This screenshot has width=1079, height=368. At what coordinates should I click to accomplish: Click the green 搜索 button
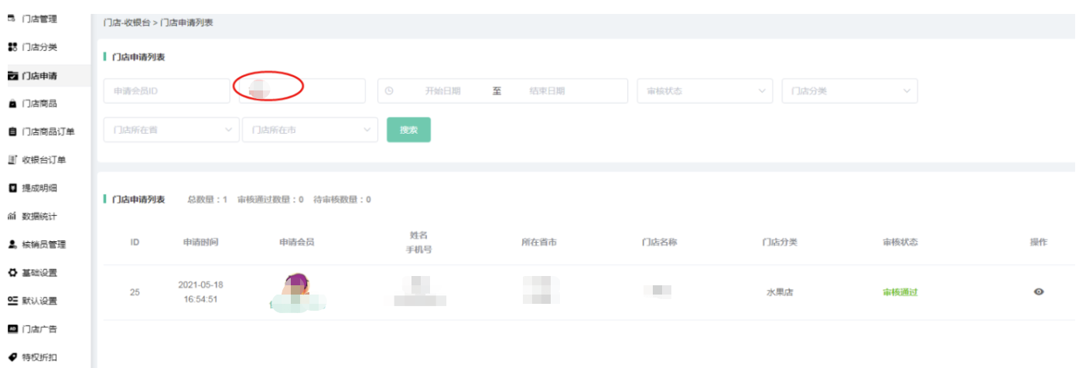pyautogui.click(x=408, y=130)
